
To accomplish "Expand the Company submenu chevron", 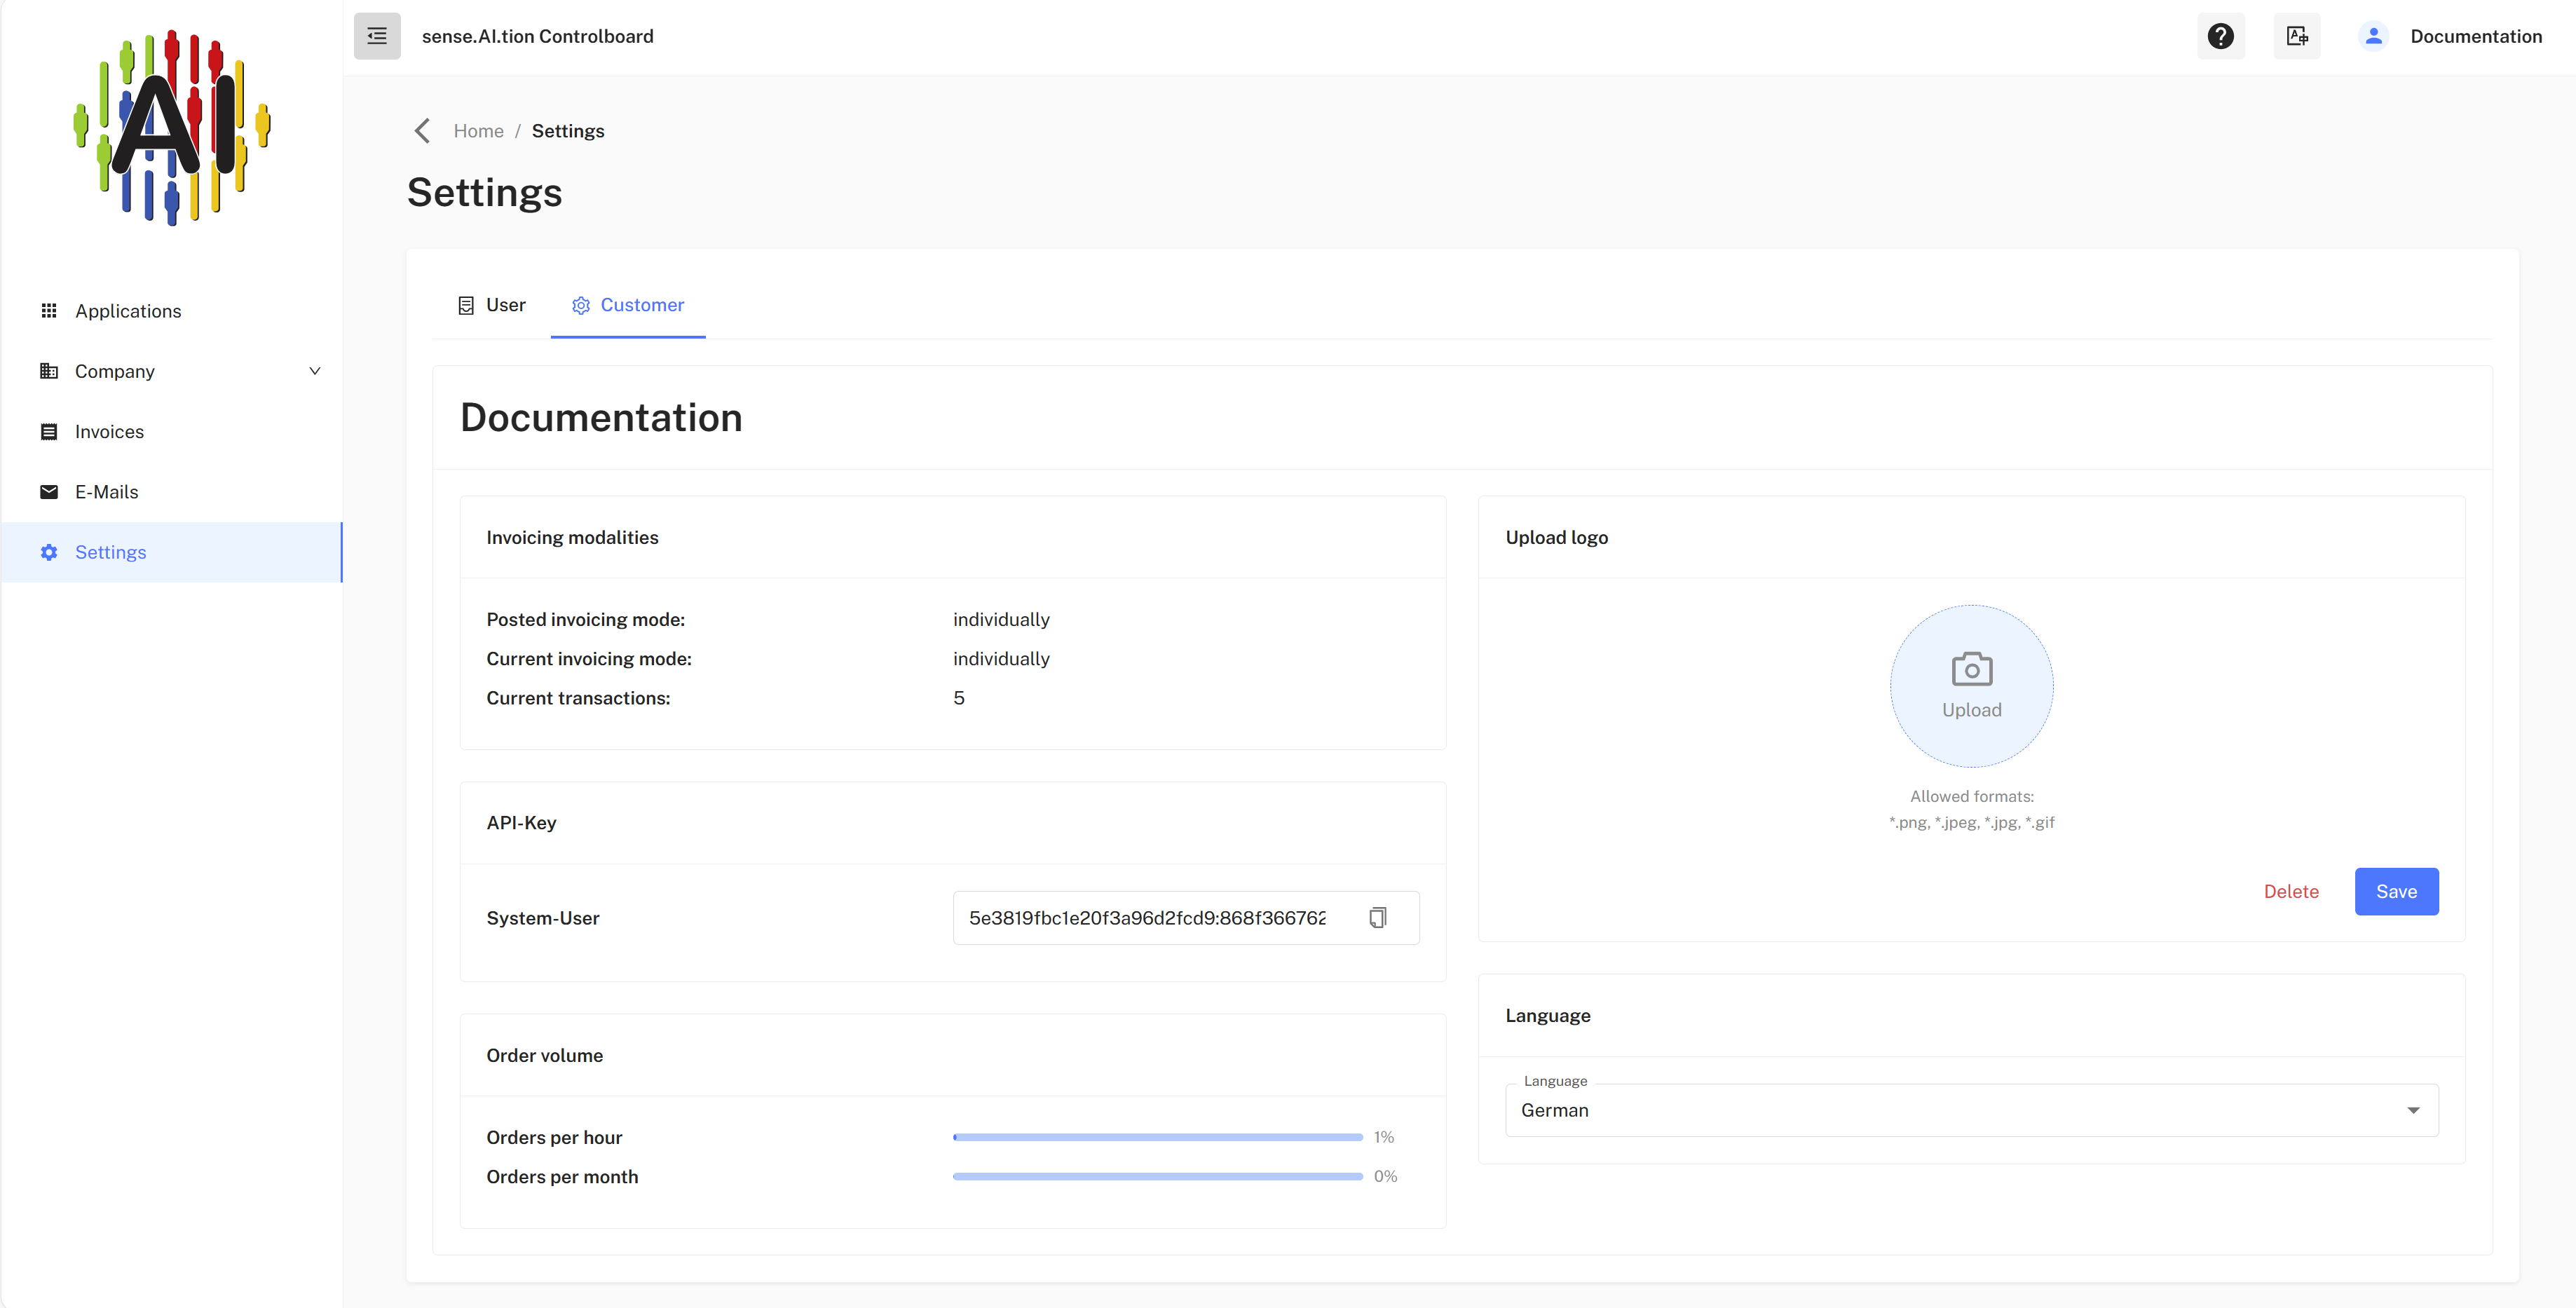I will click(x=315, y=371).
